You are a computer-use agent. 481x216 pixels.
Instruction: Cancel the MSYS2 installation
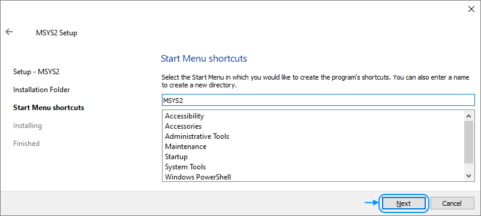coord(452,203)
